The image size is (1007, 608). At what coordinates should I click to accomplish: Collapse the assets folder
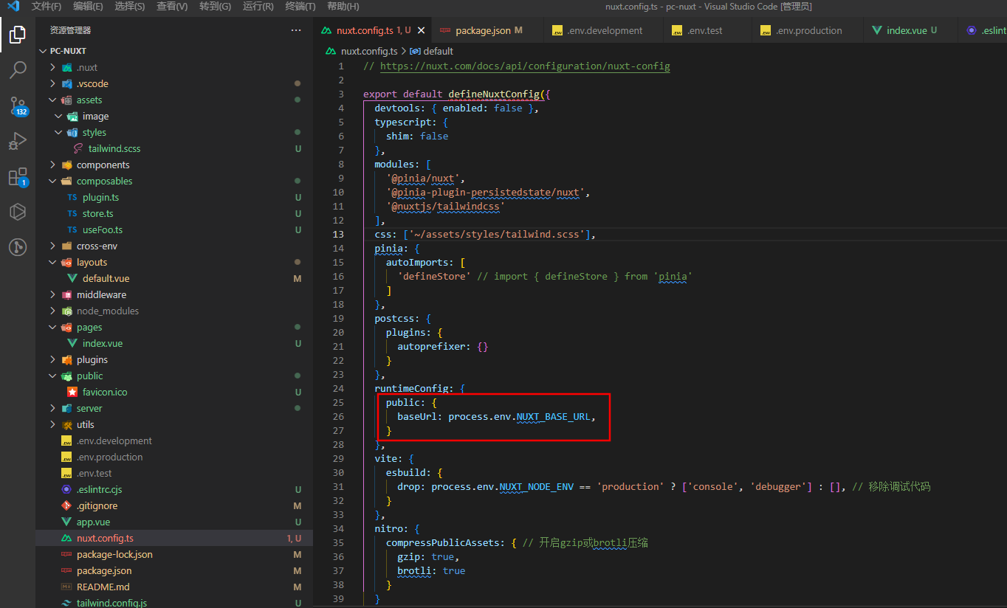89,100
